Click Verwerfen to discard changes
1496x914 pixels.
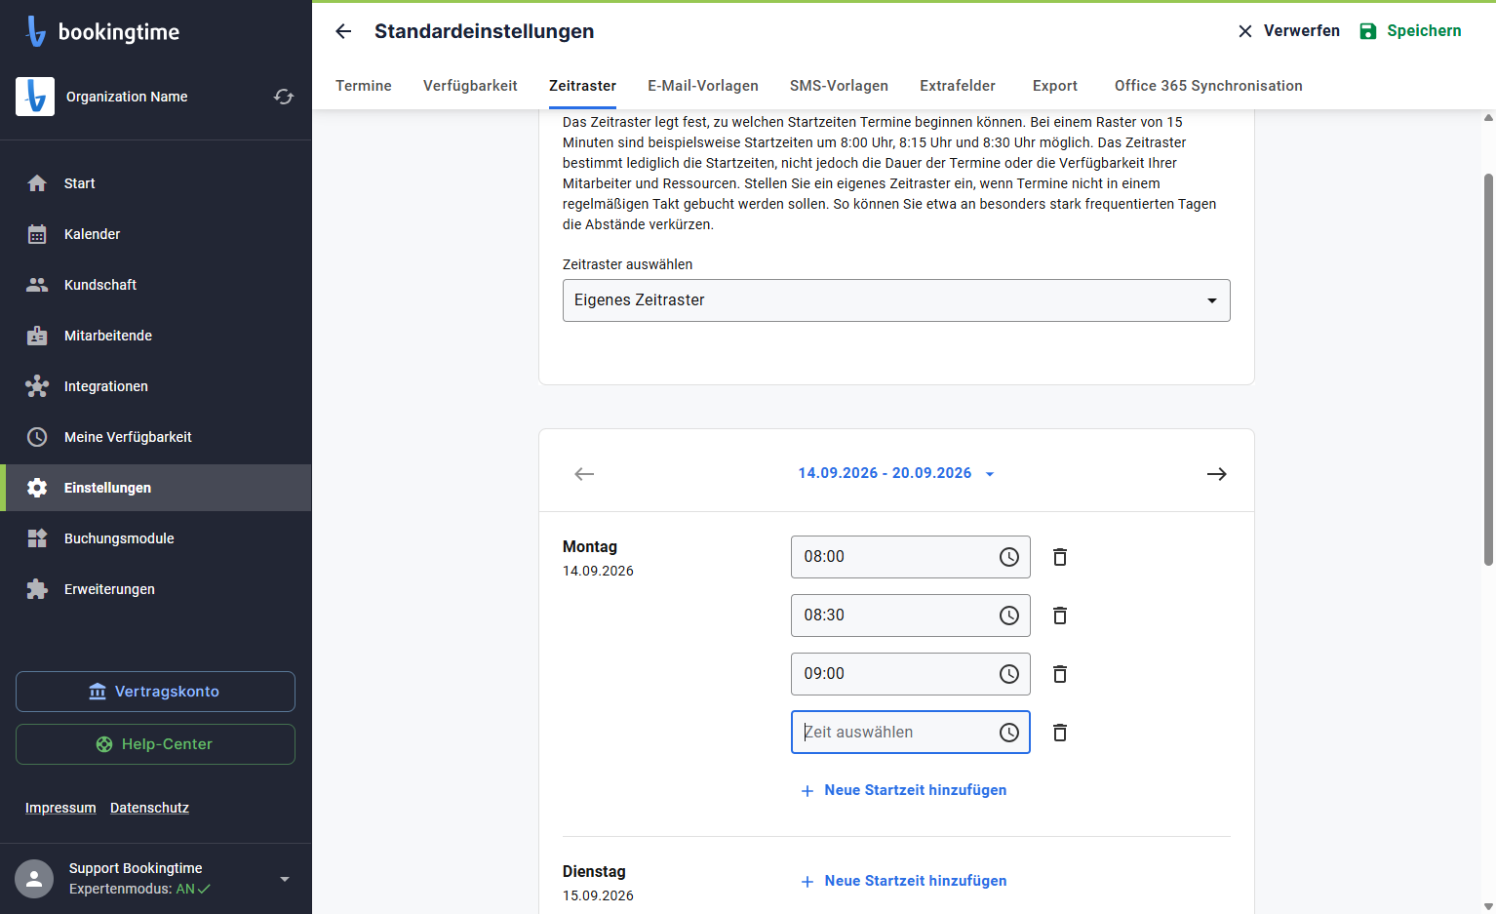(1288, 31)
